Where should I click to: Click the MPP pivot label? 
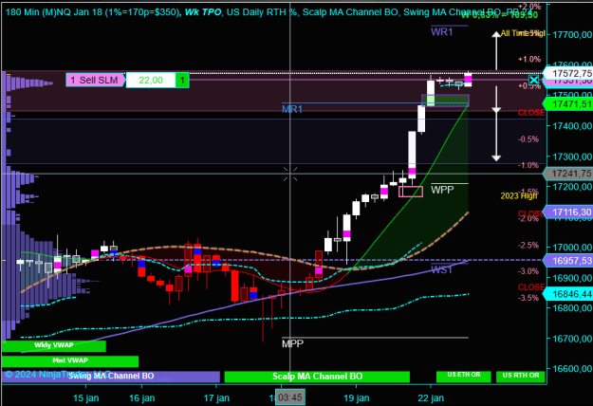coord(292,344)
